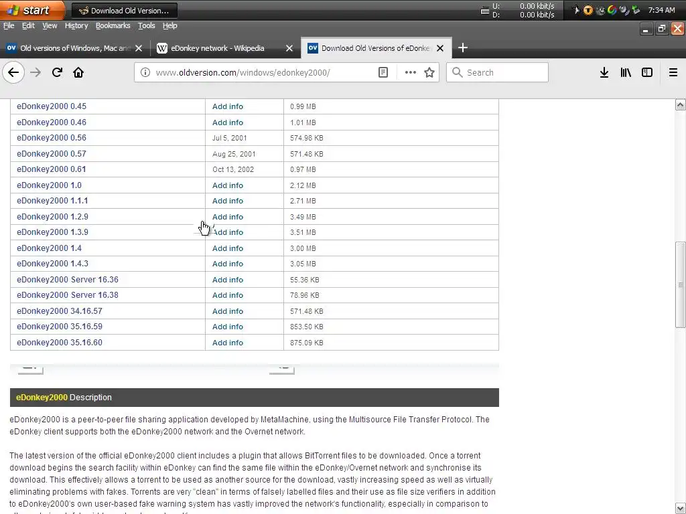Open the File menu
686x514 pixels.
coord(9,26)
